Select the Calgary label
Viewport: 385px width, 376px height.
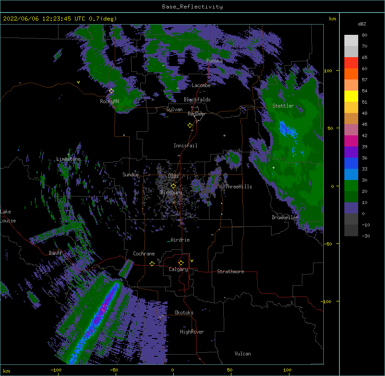click(x=179, y=269)
